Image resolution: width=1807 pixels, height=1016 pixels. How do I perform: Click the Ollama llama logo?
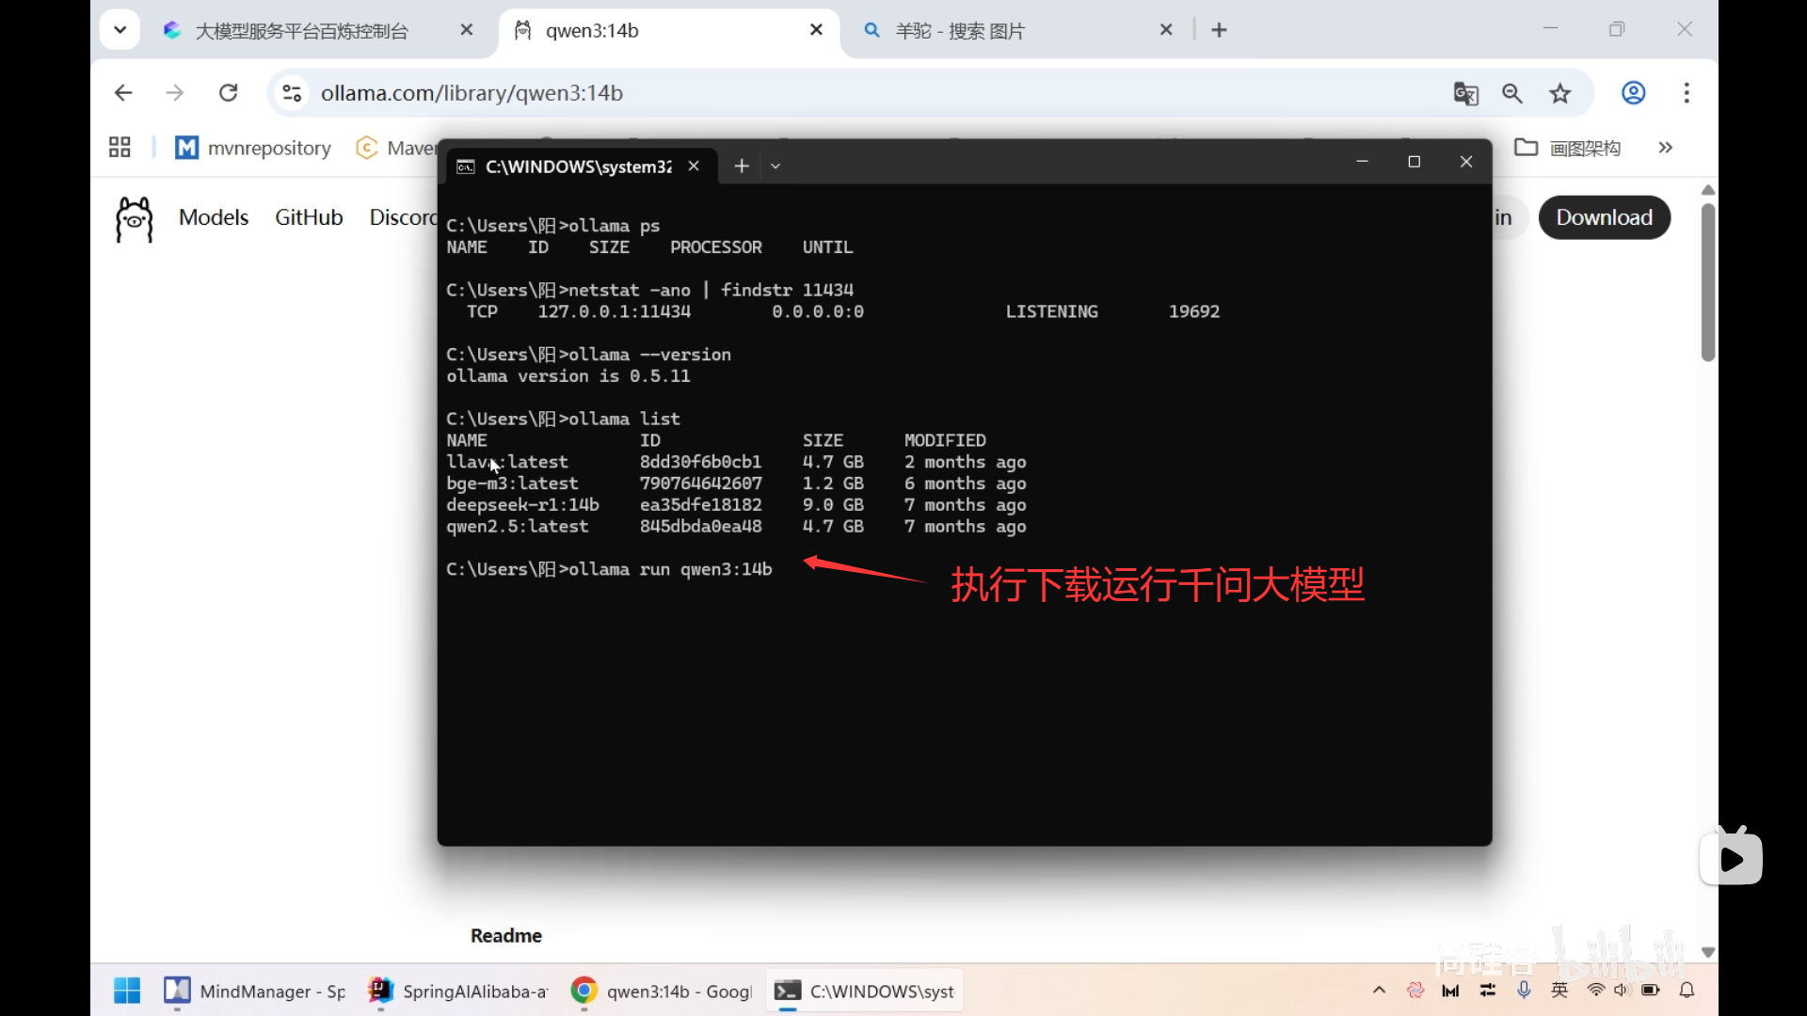point(134,218)
